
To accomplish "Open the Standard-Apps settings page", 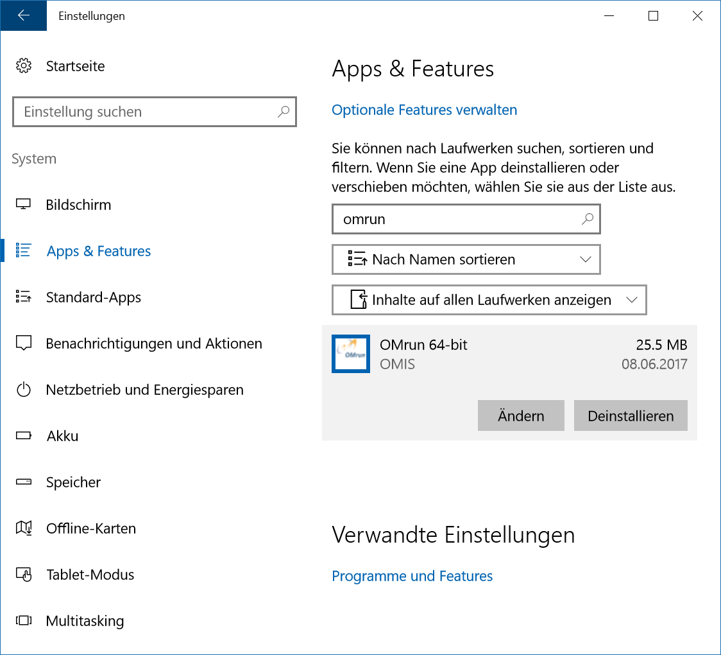I will (93, 297).
